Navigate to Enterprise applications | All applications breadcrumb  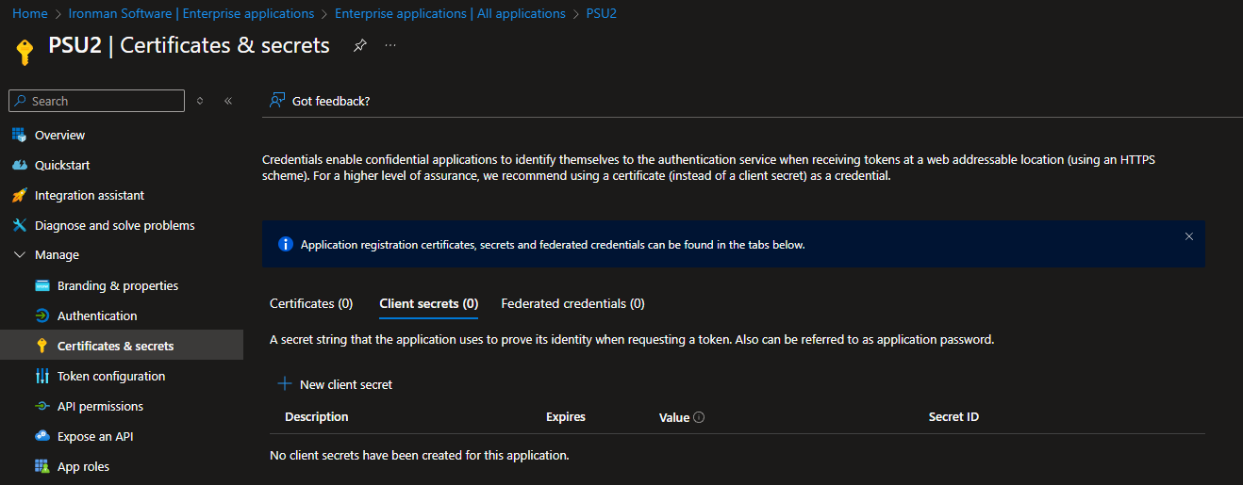tap(450, 13)
